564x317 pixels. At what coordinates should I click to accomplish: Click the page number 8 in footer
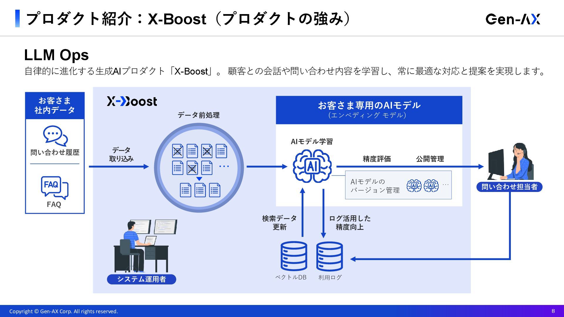click(553, 311)
